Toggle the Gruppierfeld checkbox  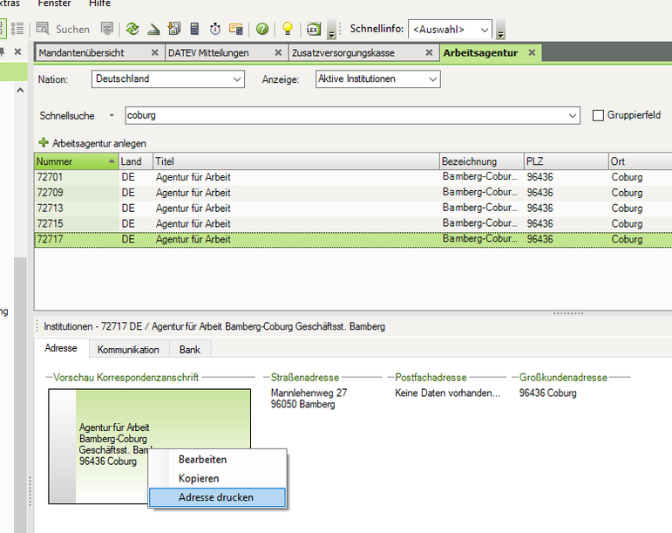point(598,115)
